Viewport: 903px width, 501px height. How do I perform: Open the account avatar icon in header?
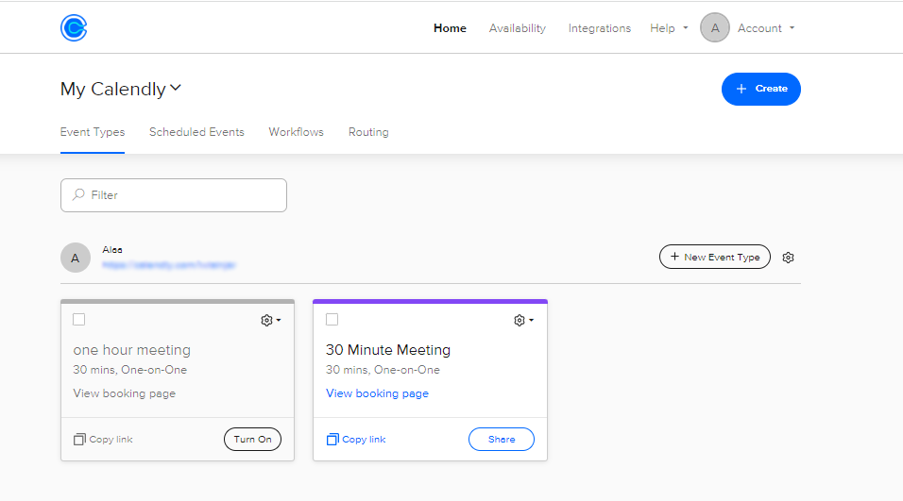click(715, 27)
